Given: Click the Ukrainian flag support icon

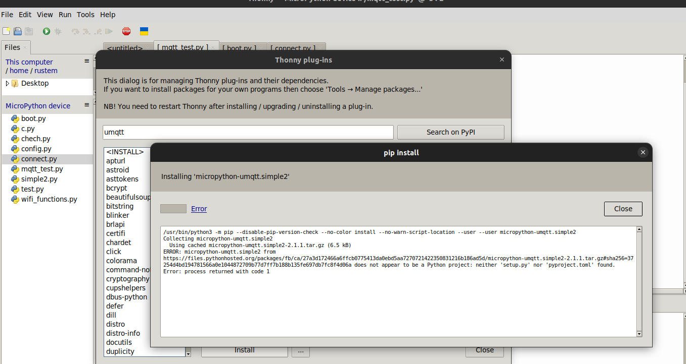Looking at the screenshot, I should pos(144,31).
